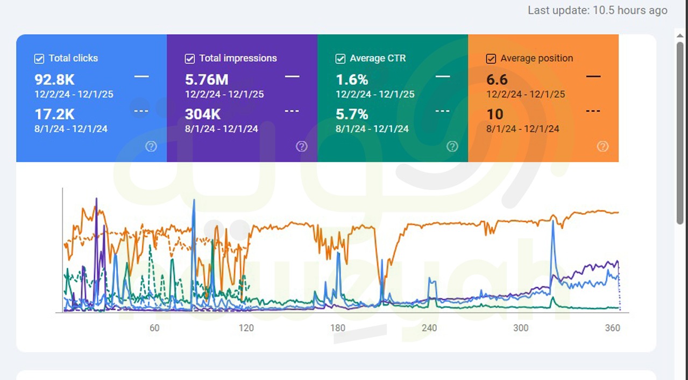Click the Last update timestamp text
The height and width of the screenshot is (380, 688).
[597, 10]
